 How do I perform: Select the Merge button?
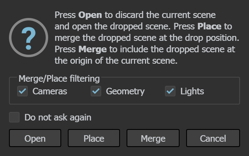[153, 138]
